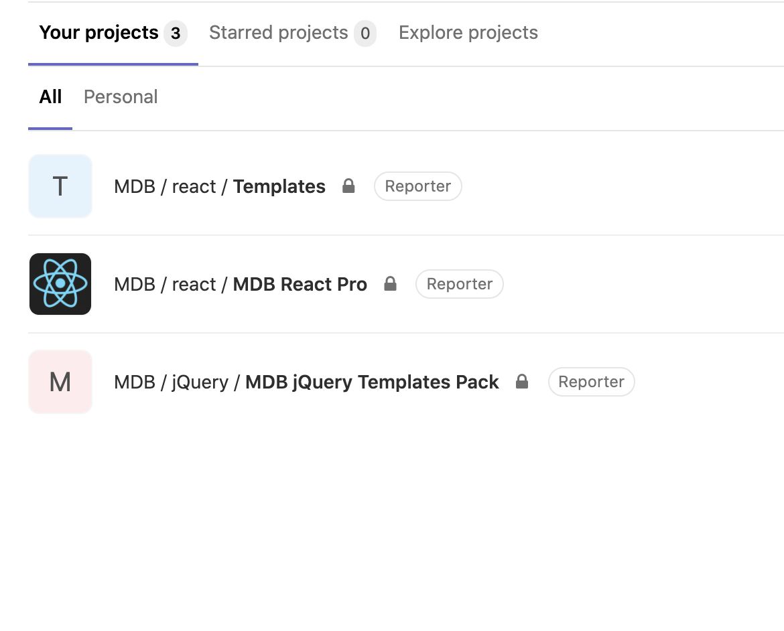Click the Starred projects count badge 0
Viewport: 784px width, 631px height.
point(365,33)
